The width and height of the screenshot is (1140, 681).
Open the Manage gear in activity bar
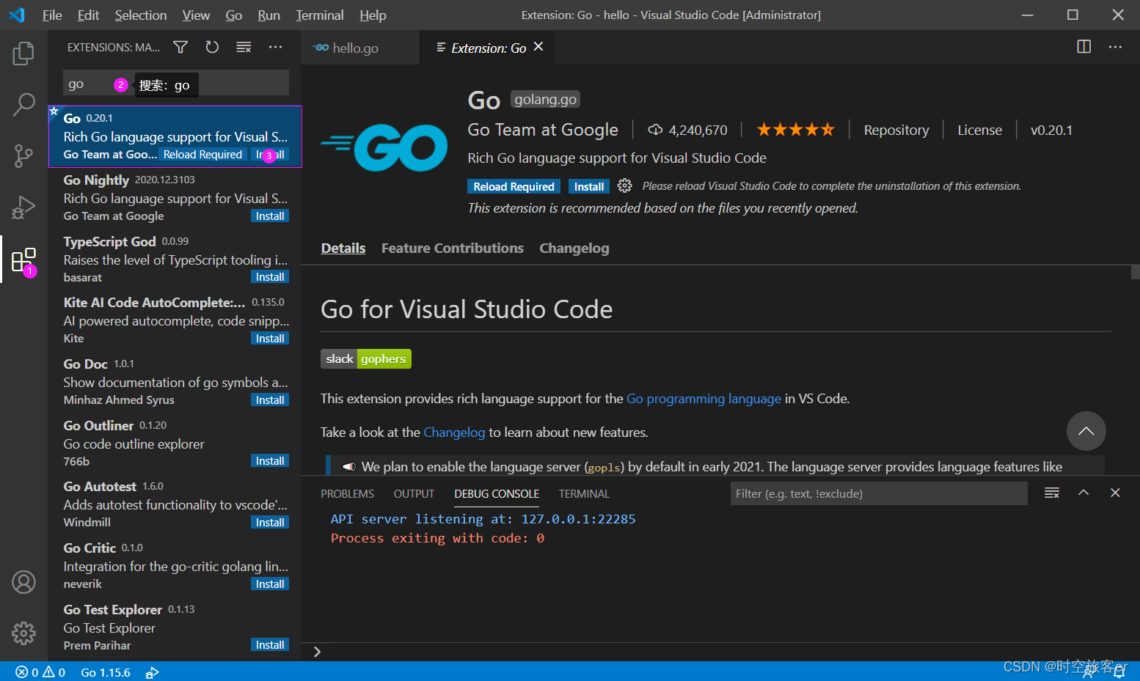point(23,633)
